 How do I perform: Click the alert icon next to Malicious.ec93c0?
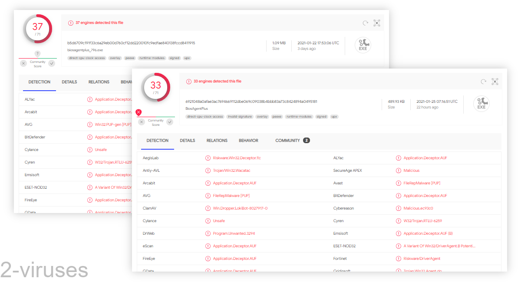(399, 208)
